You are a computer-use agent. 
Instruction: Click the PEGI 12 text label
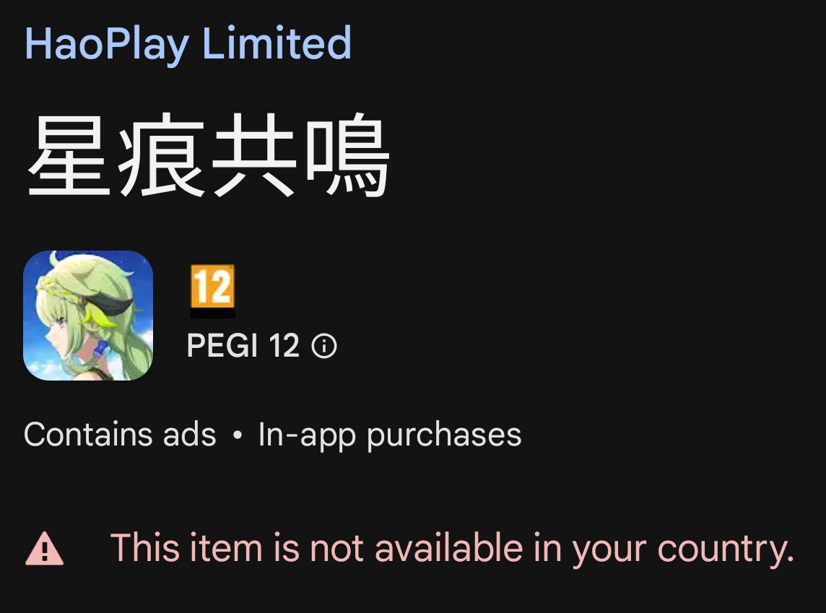pyautogui.click(x=243, y=346)
